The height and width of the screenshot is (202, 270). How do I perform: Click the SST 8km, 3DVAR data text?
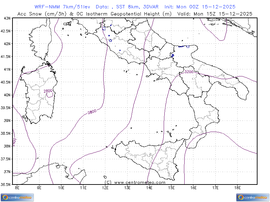tap(138, 7)
